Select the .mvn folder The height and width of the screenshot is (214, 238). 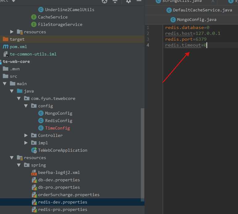click(x=14, y=69)
